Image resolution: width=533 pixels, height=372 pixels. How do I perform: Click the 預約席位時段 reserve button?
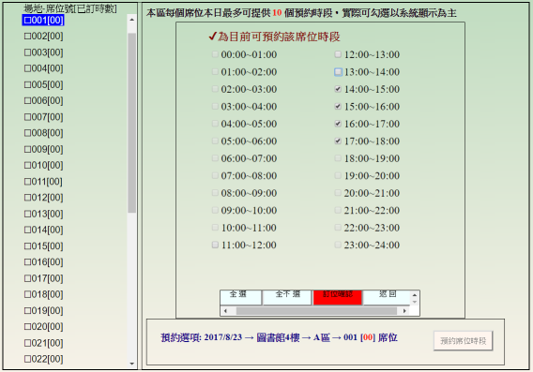point(463,341)
